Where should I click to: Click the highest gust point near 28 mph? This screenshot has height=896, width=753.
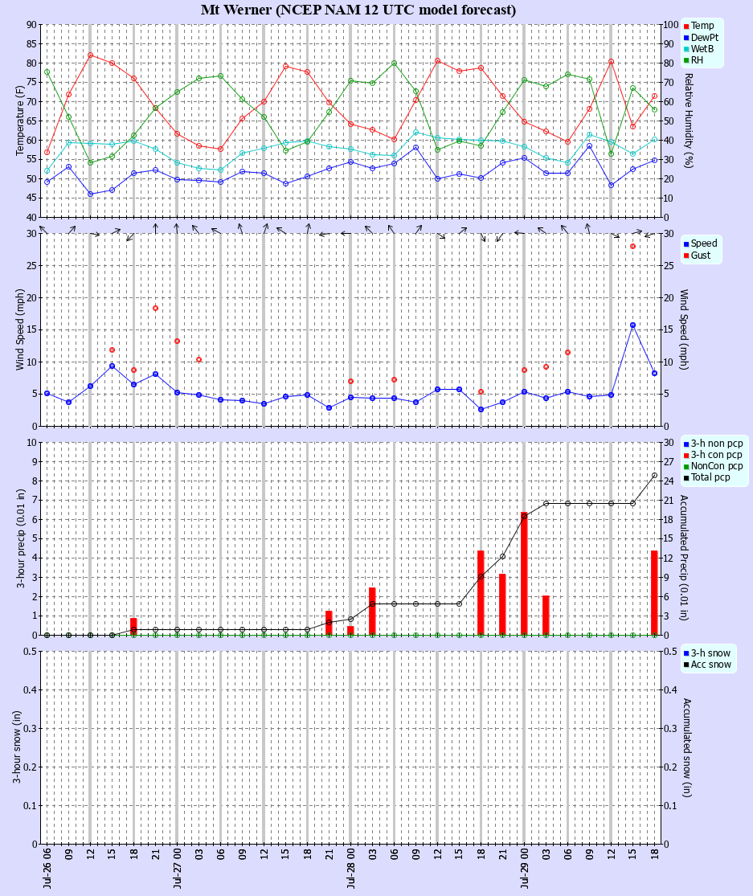633,246
